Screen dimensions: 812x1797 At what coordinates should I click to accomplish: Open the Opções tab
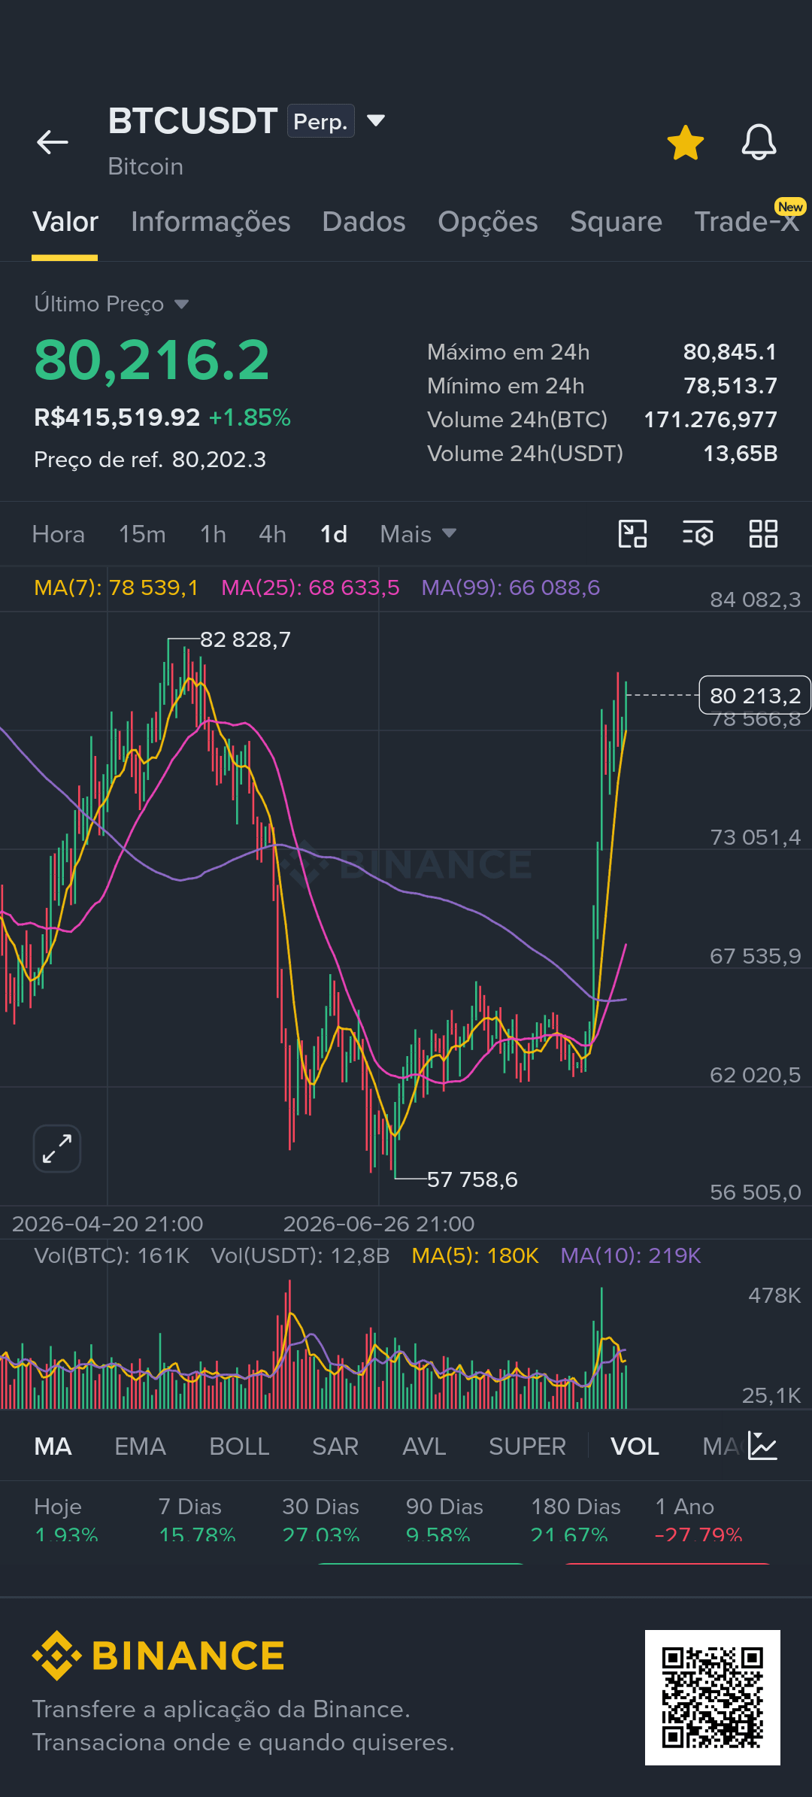tap(488, 222)
